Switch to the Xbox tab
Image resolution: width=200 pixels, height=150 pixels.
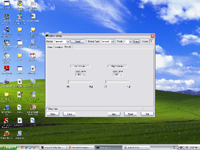tap(50, 47)
